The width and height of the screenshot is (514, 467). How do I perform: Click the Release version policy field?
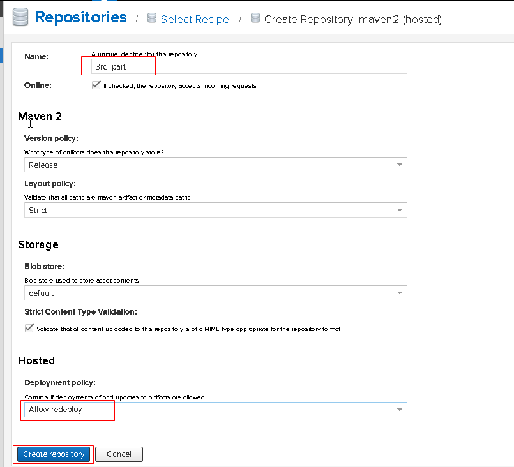[x=216, y=165]
